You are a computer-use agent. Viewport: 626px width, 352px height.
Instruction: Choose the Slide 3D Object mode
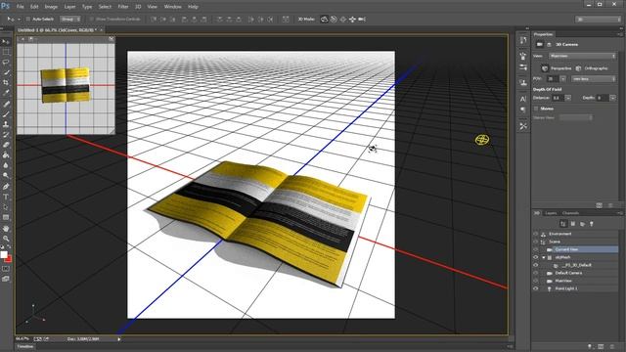[352, 20]
